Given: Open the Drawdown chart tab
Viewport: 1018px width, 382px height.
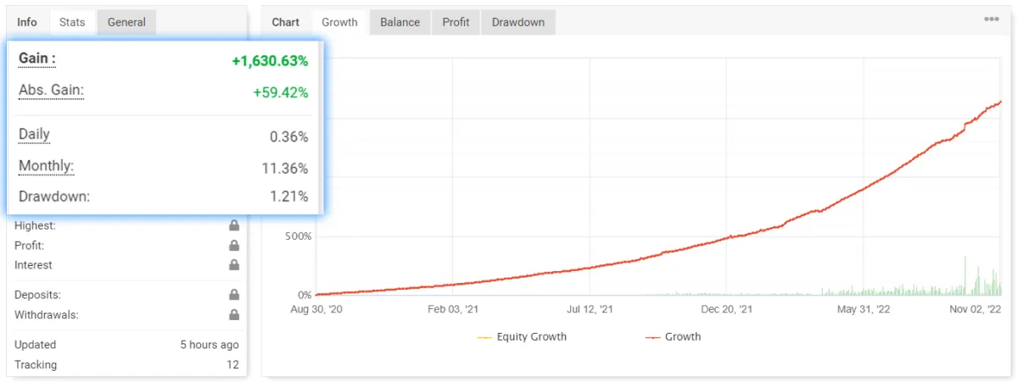Looking at the screenshot, I should pyautogui.click(x=518, y=22).
